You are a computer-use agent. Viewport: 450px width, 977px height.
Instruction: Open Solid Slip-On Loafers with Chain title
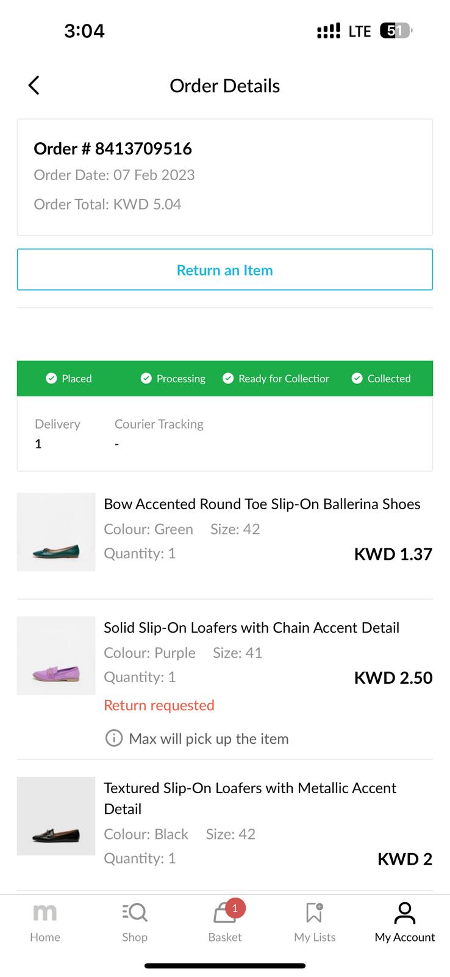[251, 628]
